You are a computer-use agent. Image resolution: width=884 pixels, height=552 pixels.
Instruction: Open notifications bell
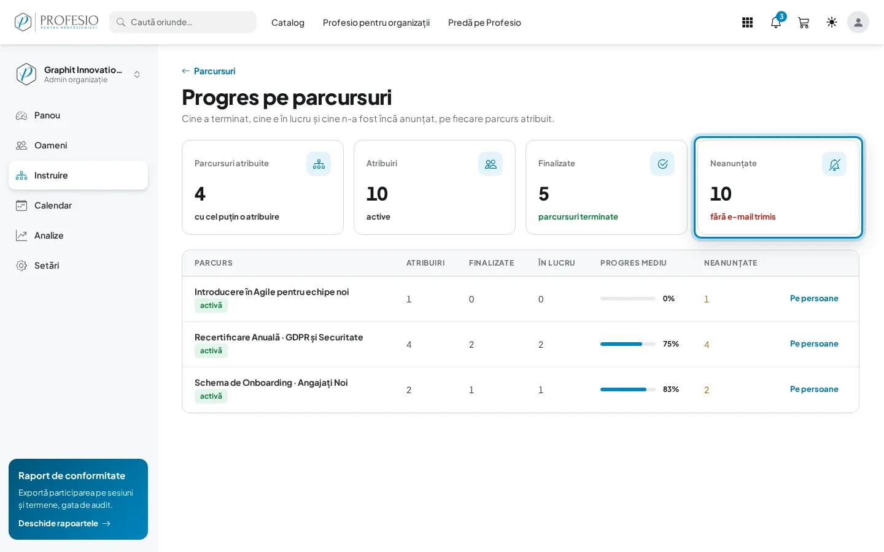pyautogui.click(x=776, y=23)
